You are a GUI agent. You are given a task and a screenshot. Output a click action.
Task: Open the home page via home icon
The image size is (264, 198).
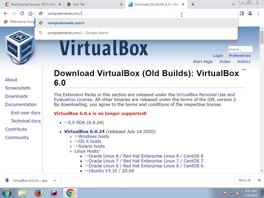point(30,13)
